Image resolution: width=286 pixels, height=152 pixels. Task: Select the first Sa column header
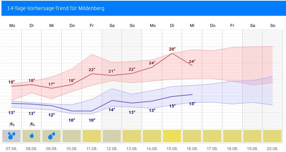pos(112,25)
